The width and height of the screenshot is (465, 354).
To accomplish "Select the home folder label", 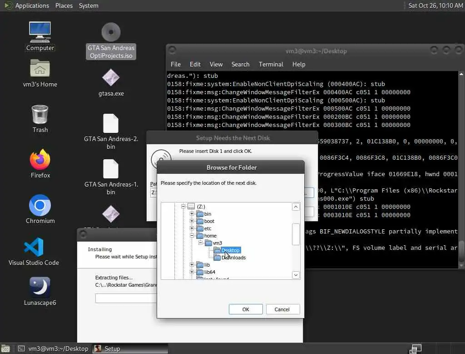I will click(210, 236).
